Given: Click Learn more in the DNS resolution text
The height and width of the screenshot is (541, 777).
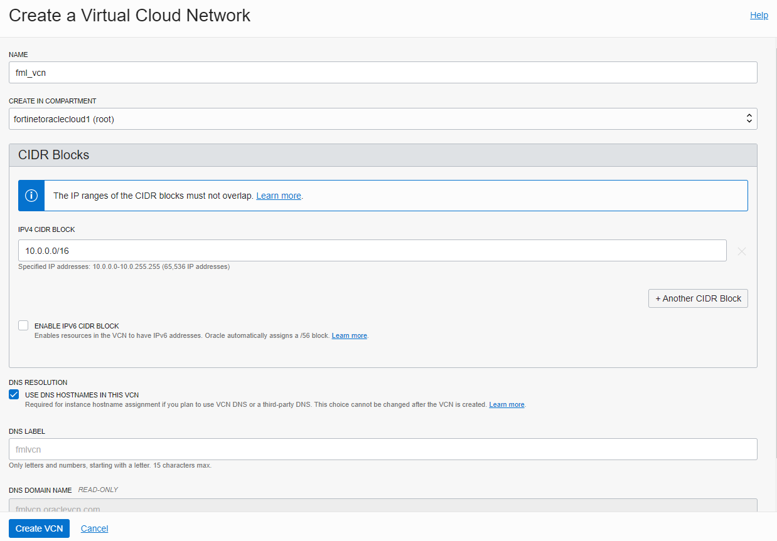Looking at the screenshot, I should [x=506, y=404].
